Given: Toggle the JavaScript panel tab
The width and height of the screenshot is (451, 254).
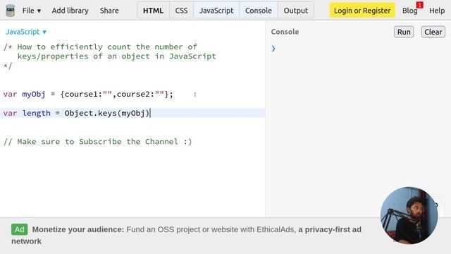Looking at the screenshot, I should pos(216,11).
